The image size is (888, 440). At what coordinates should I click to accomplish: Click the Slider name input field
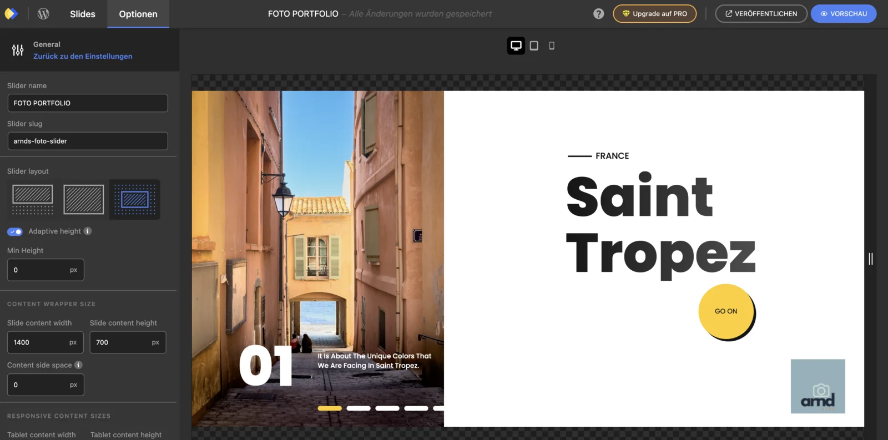coord(88,103)
